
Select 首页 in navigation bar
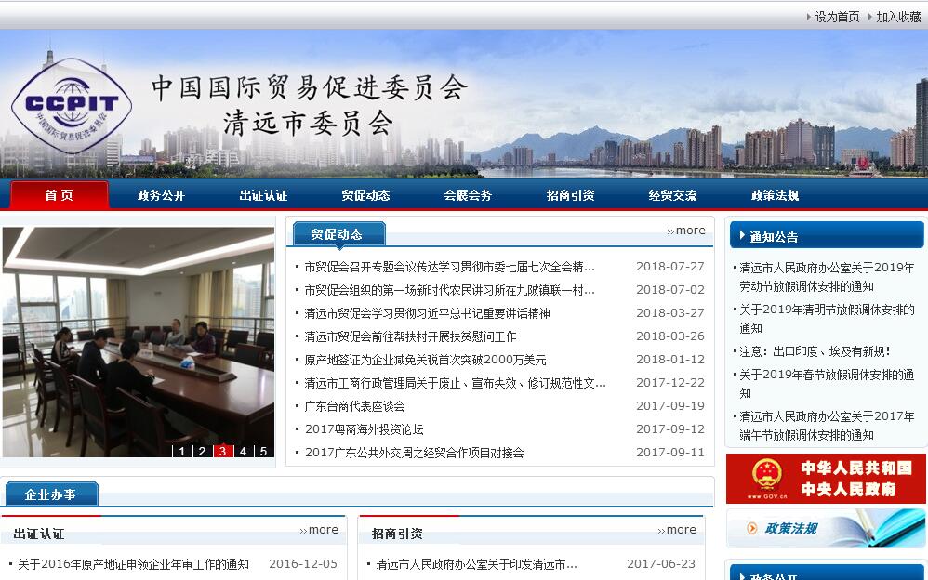point(59,195)
